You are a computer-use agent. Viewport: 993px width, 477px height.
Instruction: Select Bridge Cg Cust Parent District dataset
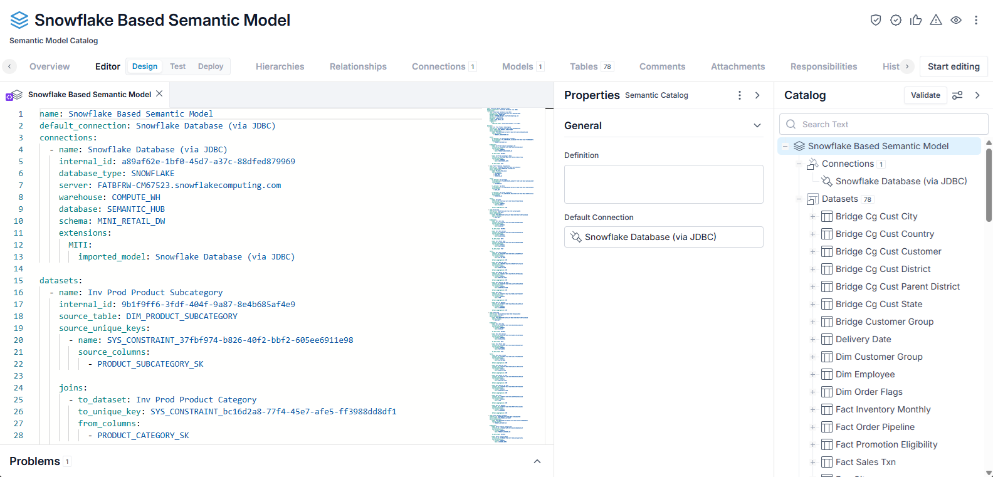(898, 286)
